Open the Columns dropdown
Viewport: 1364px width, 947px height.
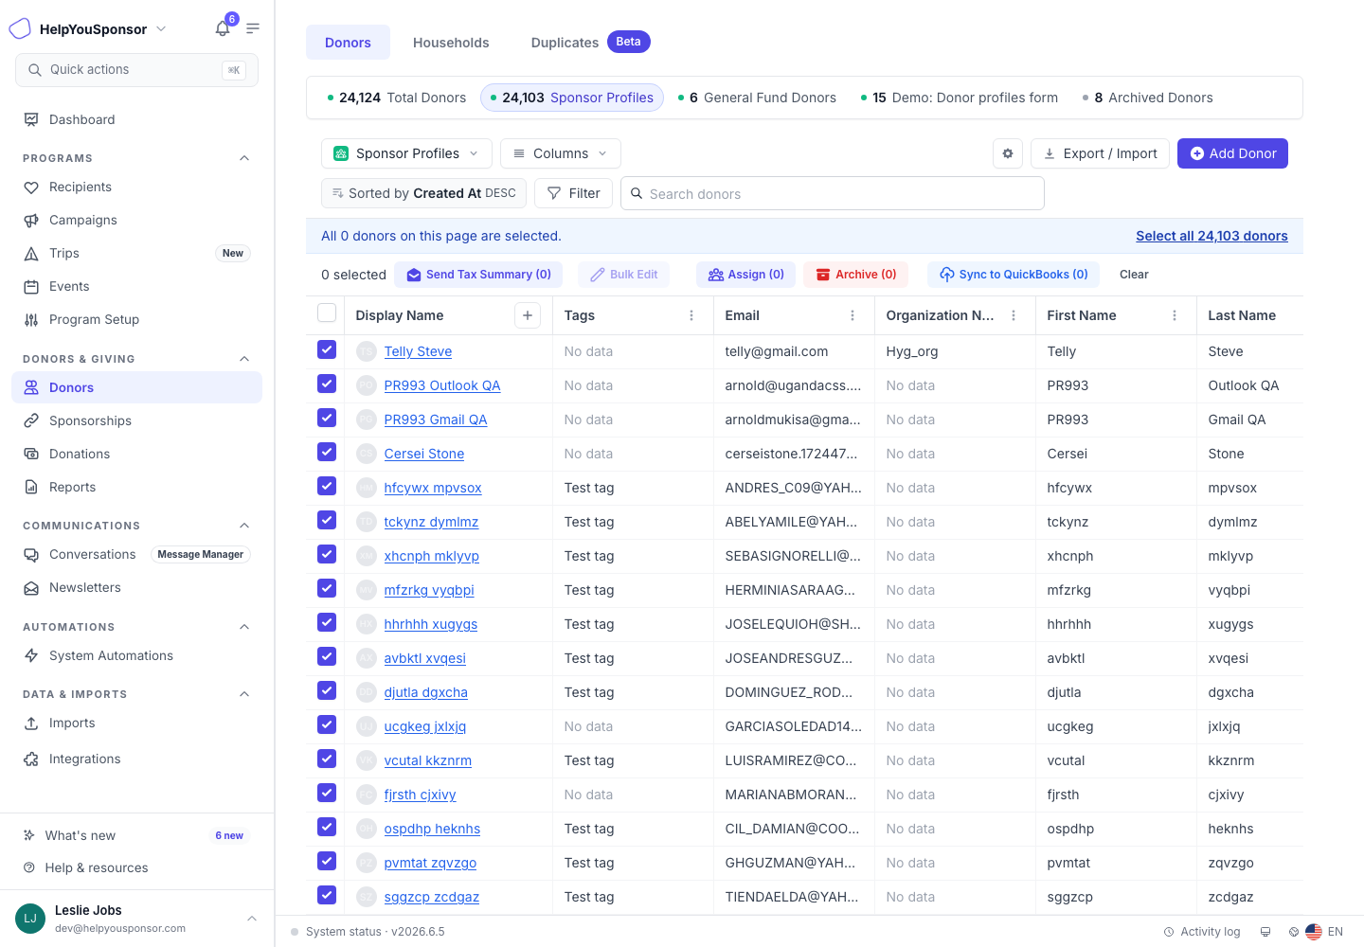point(561,153)
